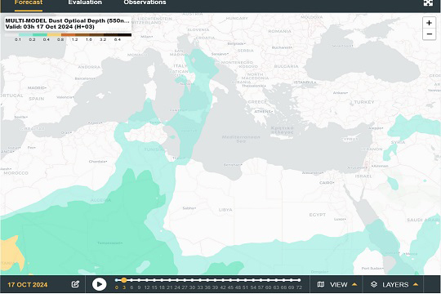Click the ROMANIA country label
441x294 pixels.
pos(279,31)
